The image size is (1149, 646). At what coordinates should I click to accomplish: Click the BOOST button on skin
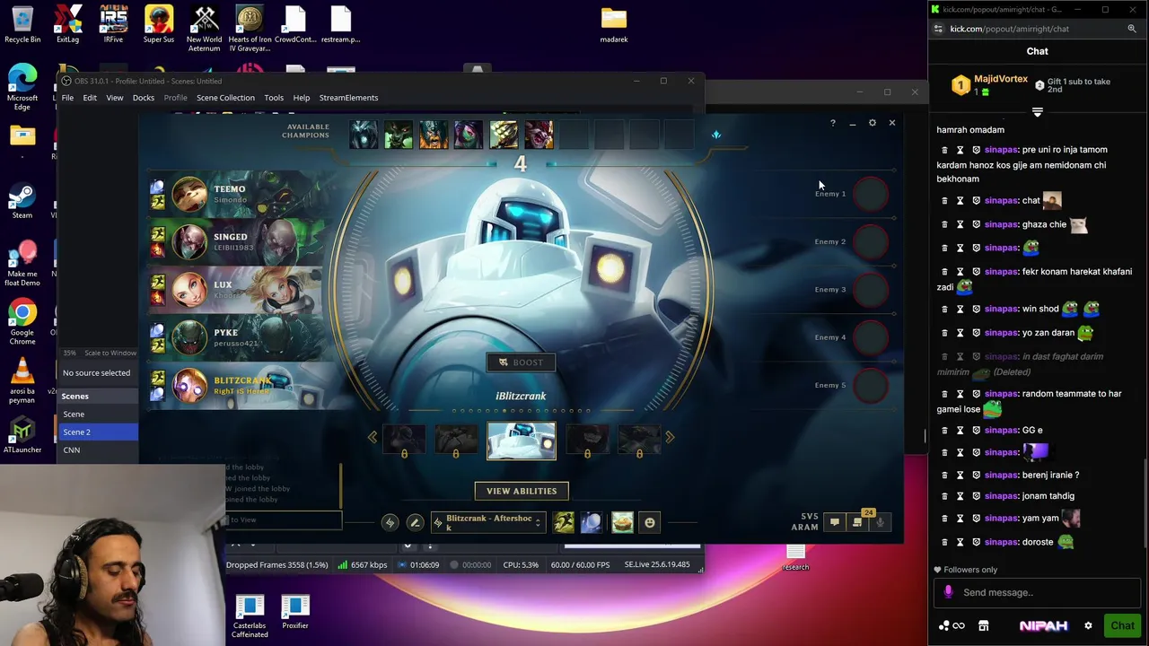(x=522, y=362)
